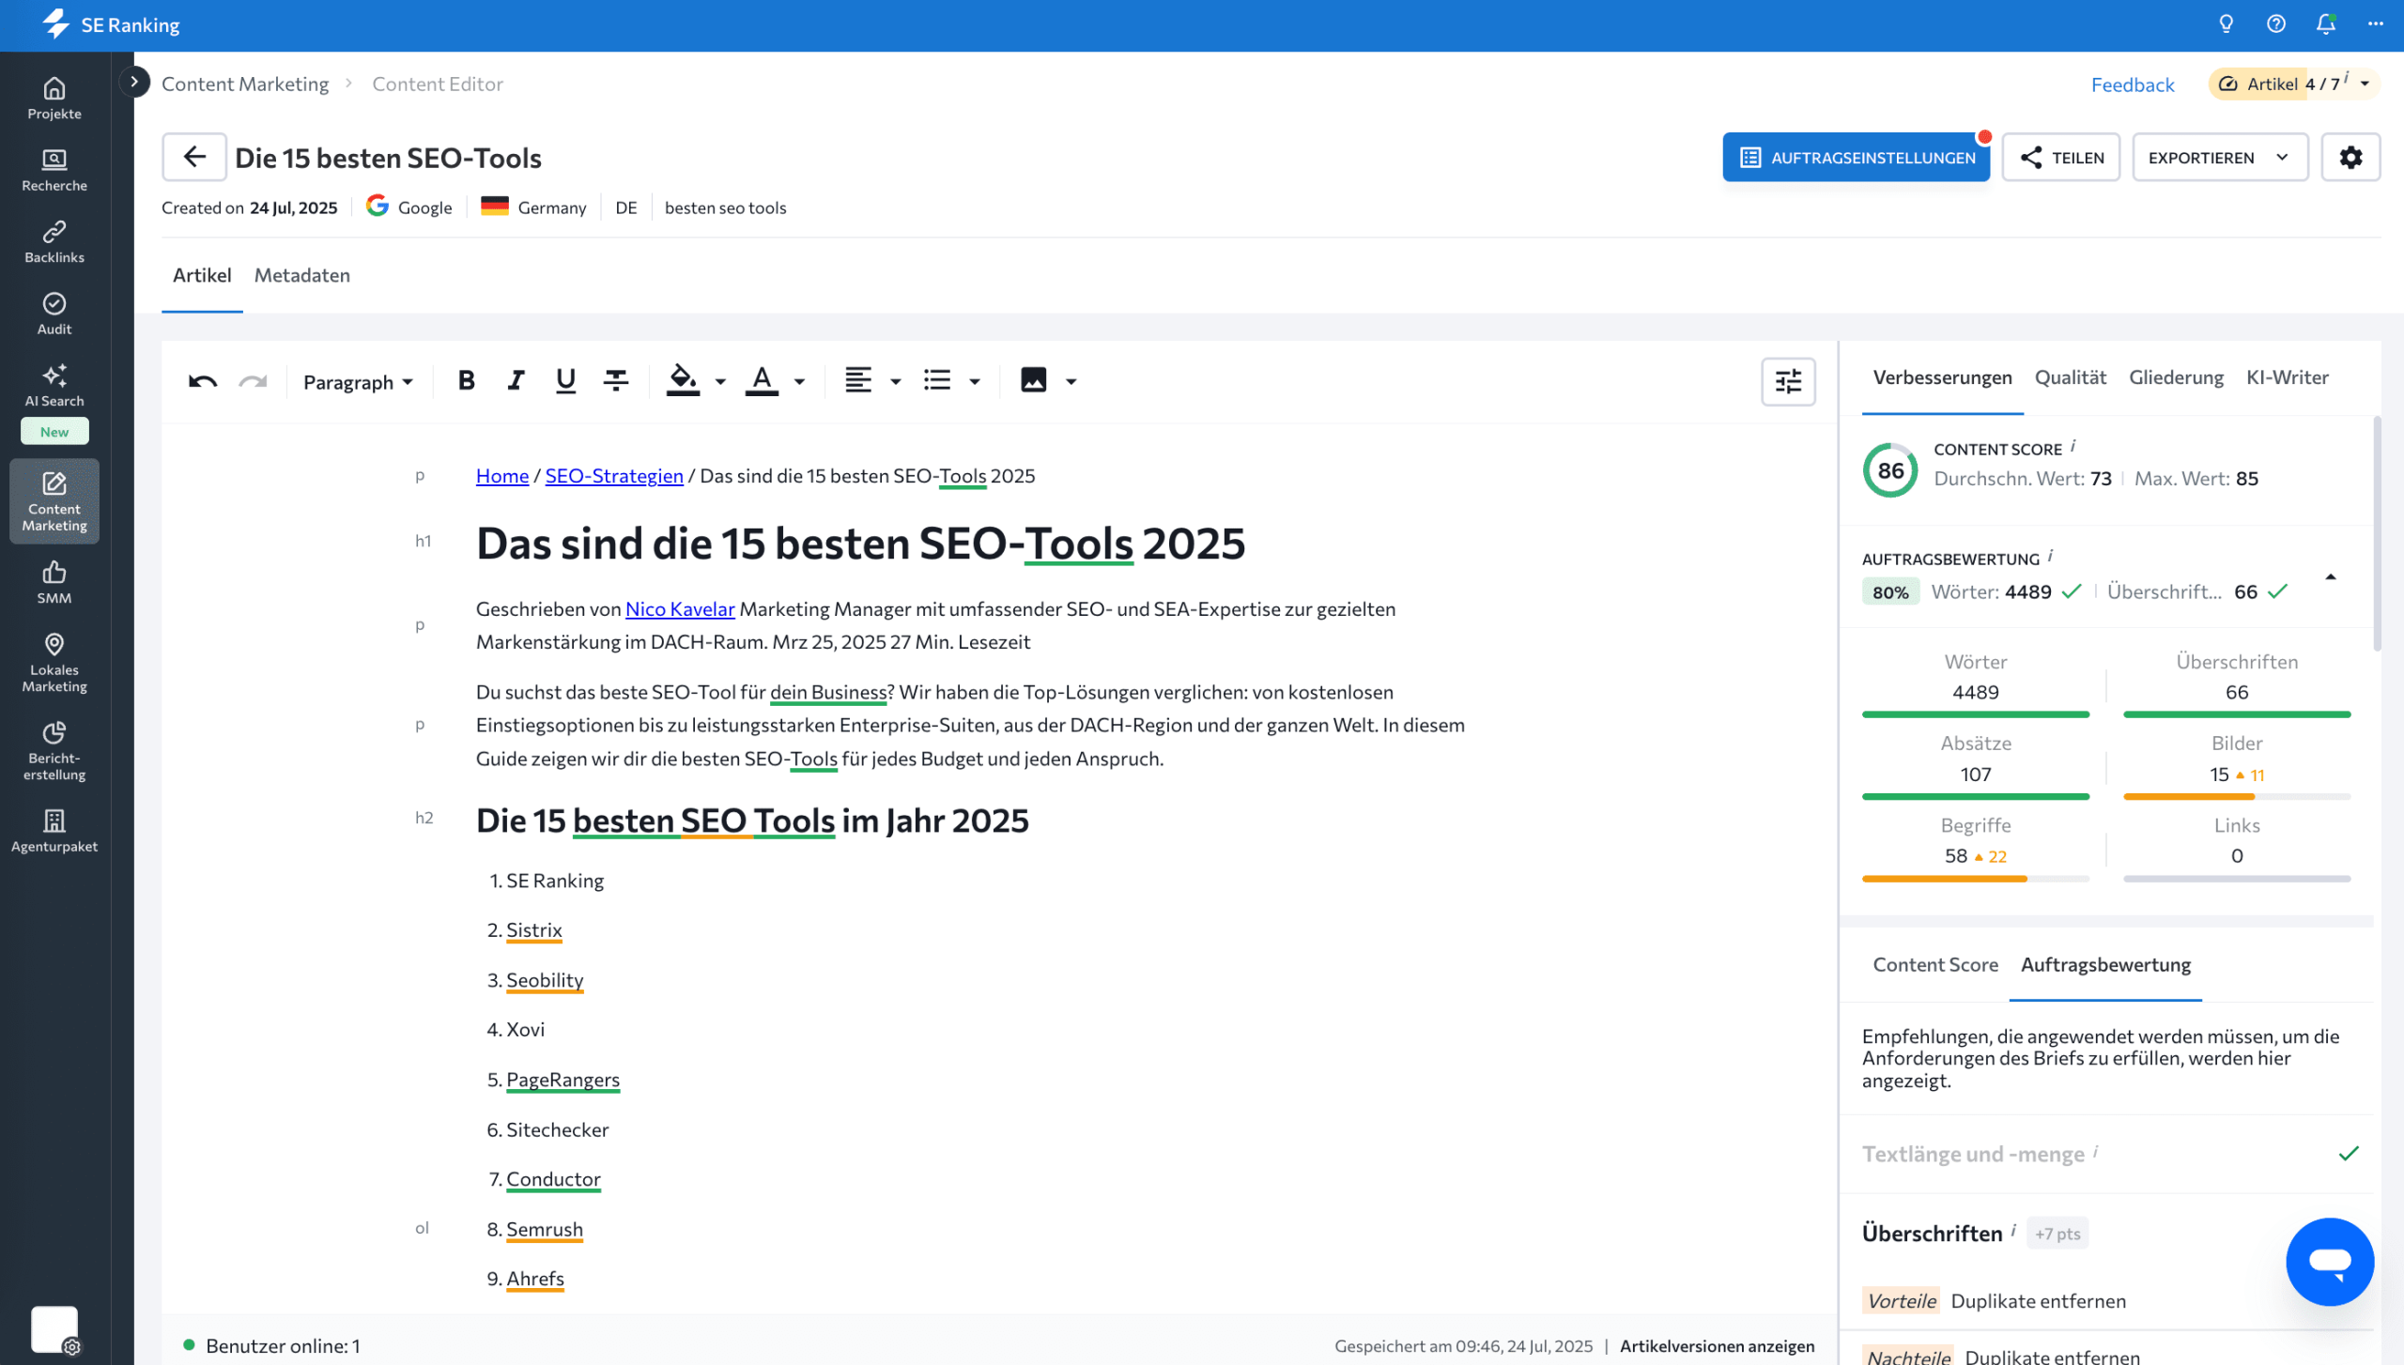Open the help question mark icon
This screenshot has width=2404, height=1365.
(2275, 24)
